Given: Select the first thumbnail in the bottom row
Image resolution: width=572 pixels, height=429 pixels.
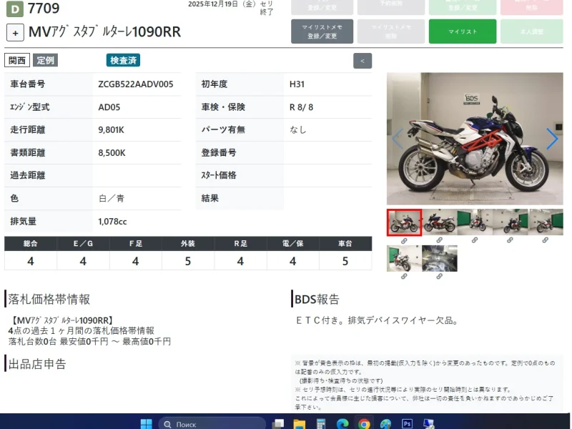Looking at the screenshot, I should pyautogui.click(x=404, y=258).
